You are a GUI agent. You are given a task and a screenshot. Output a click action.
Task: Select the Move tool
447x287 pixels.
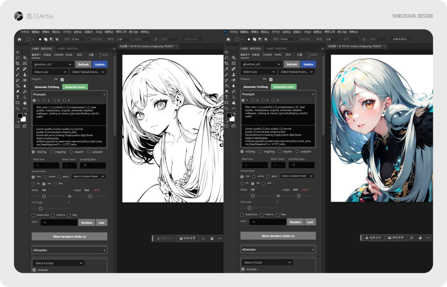17,52
